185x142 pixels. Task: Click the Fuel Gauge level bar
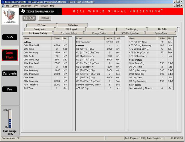(x=10, y=119)
